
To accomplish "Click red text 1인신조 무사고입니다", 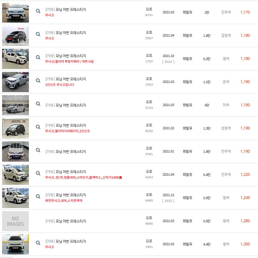I will [60, 85].
